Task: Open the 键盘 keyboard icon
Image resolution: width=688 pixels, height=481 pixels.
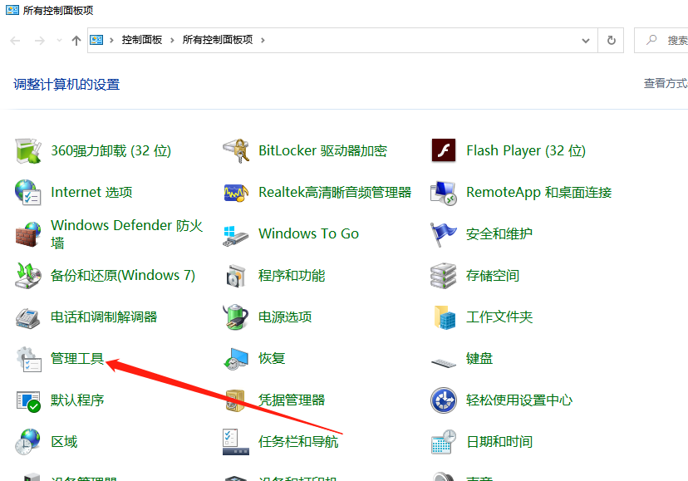Action: click(443, 362)
